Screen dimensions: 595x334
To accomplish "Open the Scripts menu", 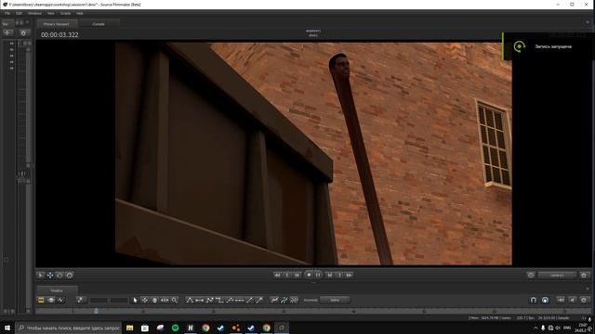I will click(65, 13).
